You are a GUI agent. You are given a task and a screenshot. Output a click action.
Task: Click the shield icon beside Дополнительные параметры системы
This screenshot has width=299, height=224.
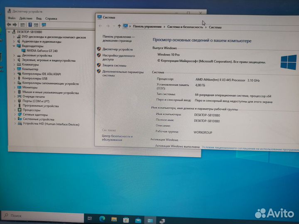(x=99, y=71)
